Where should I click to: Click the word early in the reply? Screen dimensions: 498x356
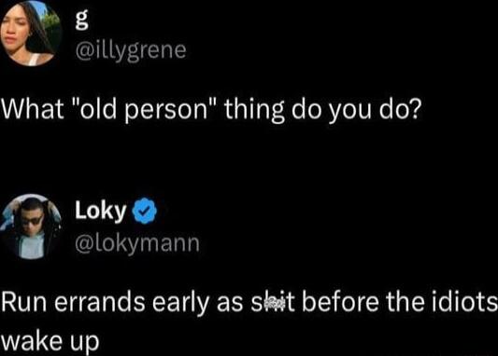point(180,304)
